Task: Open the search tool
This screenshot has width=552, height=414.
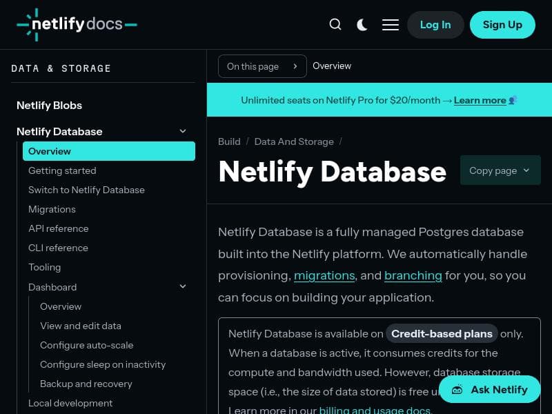Action: [x=335, y=24]
